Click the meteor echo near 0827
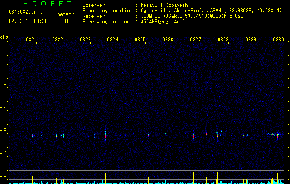The image size is (290, 184). coord(194,136)
